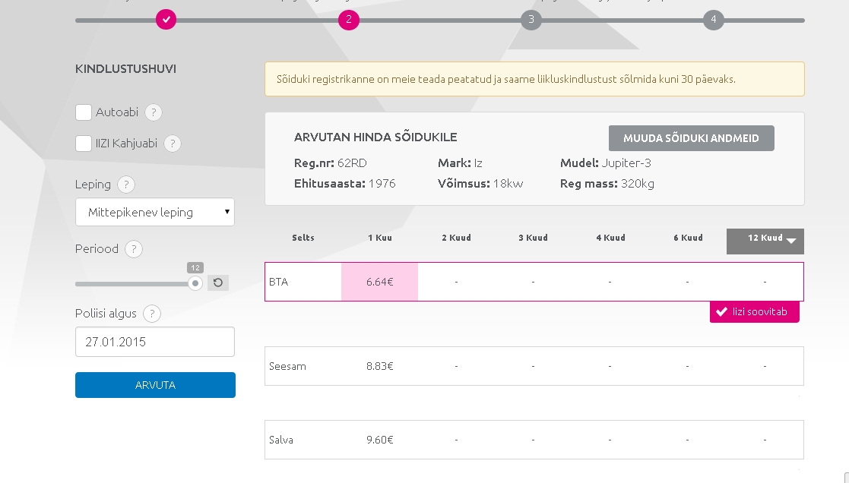Viewport: 849px width, 483px height.
Task: Click the Poliisi algus date field
Action: coord(155,342)
